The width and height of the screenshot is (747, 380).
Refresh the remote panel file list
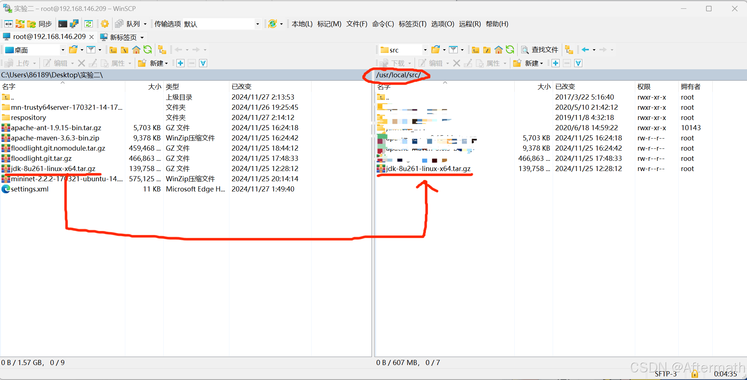coord(510,50)
